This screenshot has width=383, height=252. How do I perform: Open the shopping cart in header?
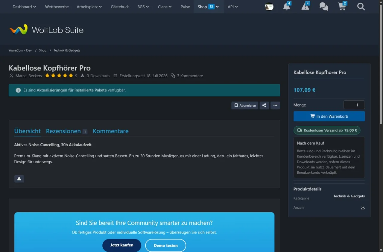pyautogui.click(x=342, y=6)
